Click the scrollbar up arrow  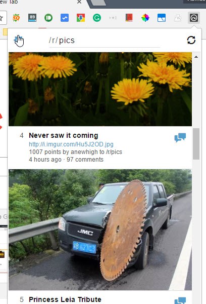click(x=196, y=57)
